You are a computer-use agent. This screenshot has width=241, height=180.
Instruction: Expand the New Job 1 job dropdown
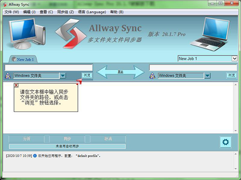[x=235, y=58]
